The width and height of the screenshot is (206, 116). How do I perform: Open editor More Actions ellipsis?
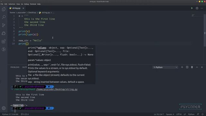click(x=202, y=8)
